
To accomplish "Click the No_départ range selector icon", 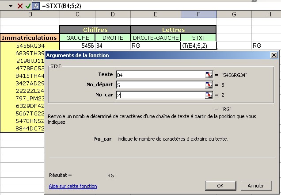I will [x=209, y=85].
